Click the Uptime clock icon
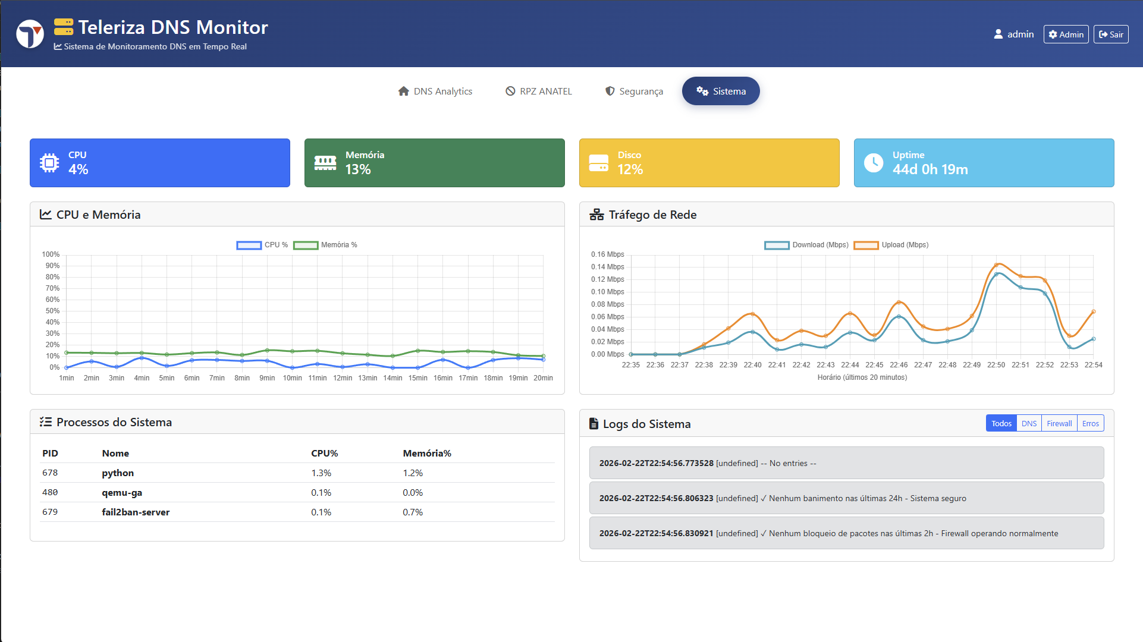Image resolution: width=1143 pixels, height=642 pixels. click(873, 162)
